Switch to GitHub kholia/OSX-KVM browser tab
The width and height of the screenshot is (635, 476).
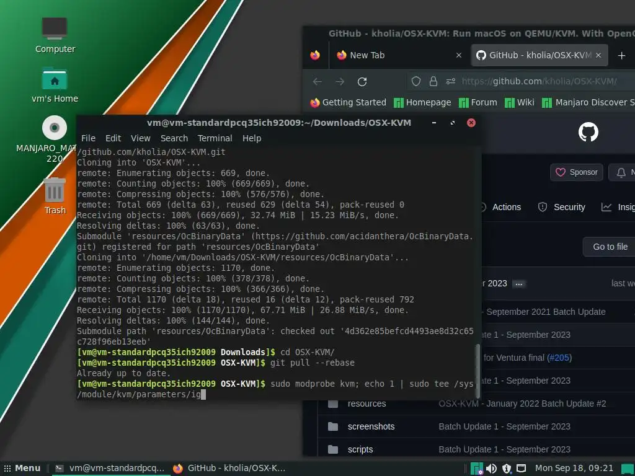540,55
